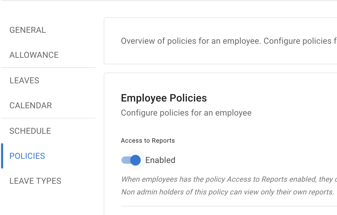337x215 pixels.
Task: Click the Access to Reports label
Action: pos(148,140)
